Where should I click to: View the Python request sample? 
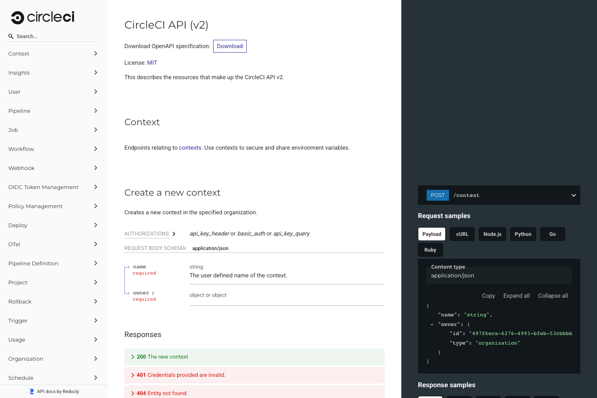(x=523, y=234)
